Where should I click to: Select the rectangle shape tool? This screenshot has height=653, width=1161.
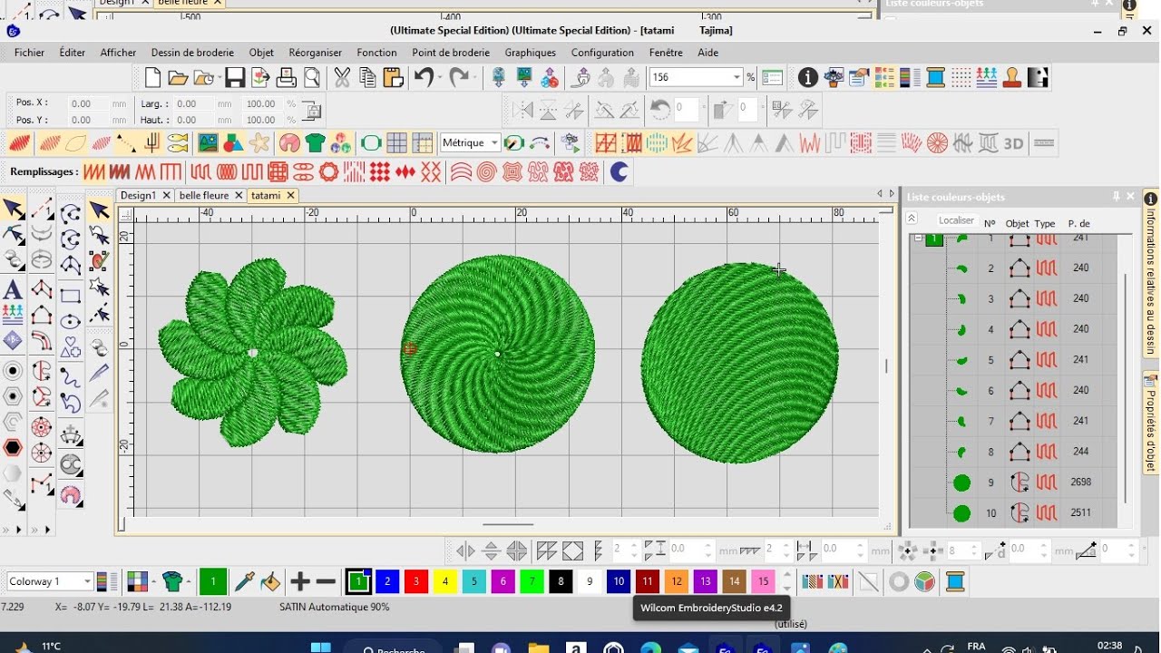point(71,296)
